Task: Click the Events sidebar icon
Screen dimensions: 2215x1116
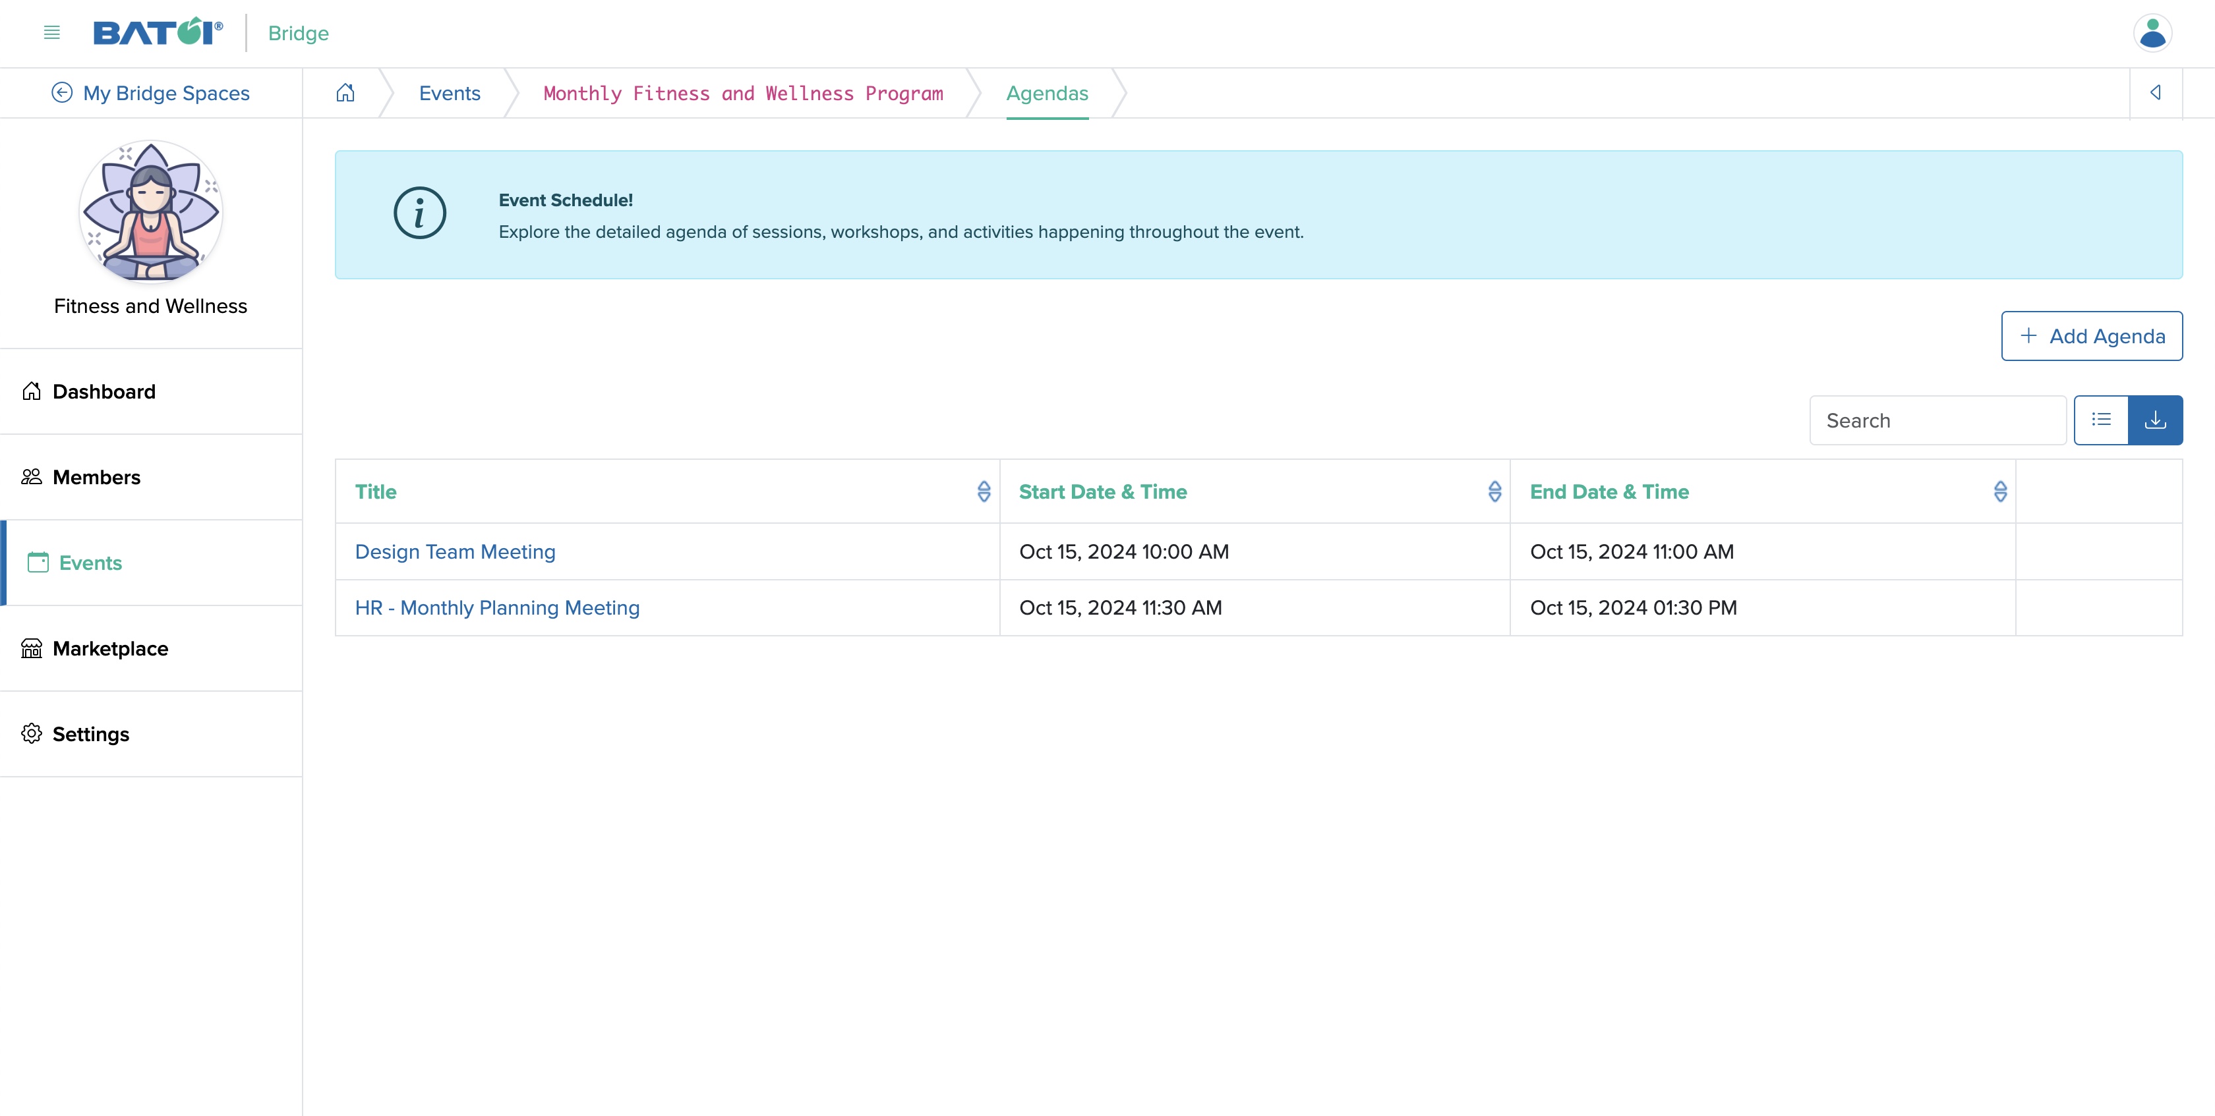Action: coord(37,561)
